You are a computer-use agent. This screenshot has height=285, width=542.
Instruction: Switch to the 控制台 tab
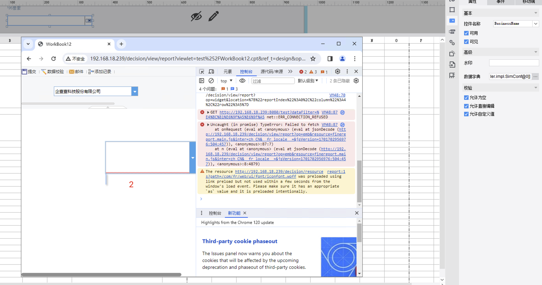pos(246,71)
